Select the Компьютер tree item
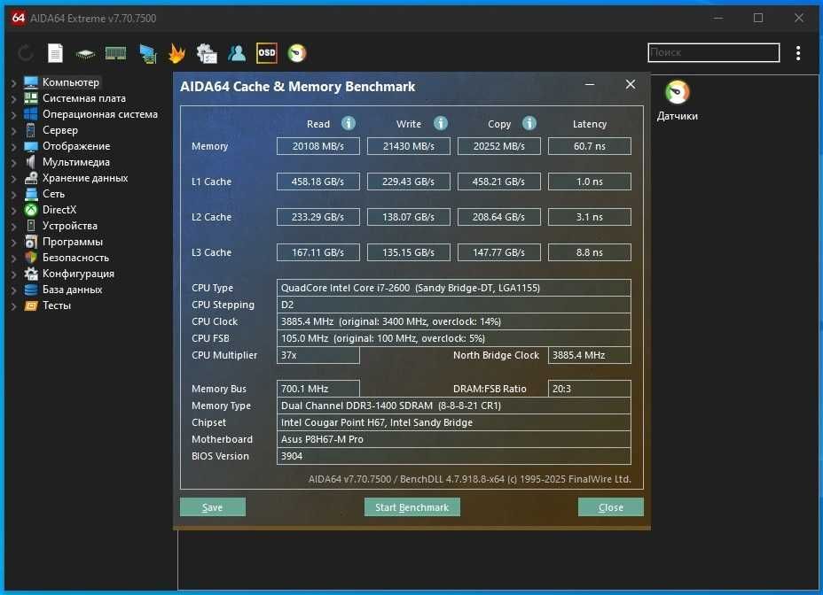Screen dimensions: 823x595 [70, 82]
